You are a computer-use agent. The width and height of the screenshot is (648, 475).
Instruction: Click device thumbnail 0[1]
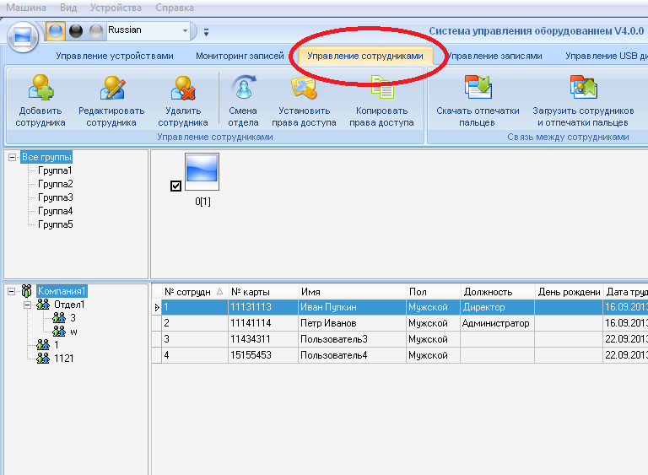point(202,171)
